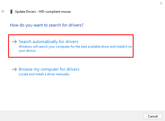Click the arrow icon beside Browse my computer
Image resolution: width=165 pixels, height=121 pixels.
pyautogui.click(x=14, y=69)
